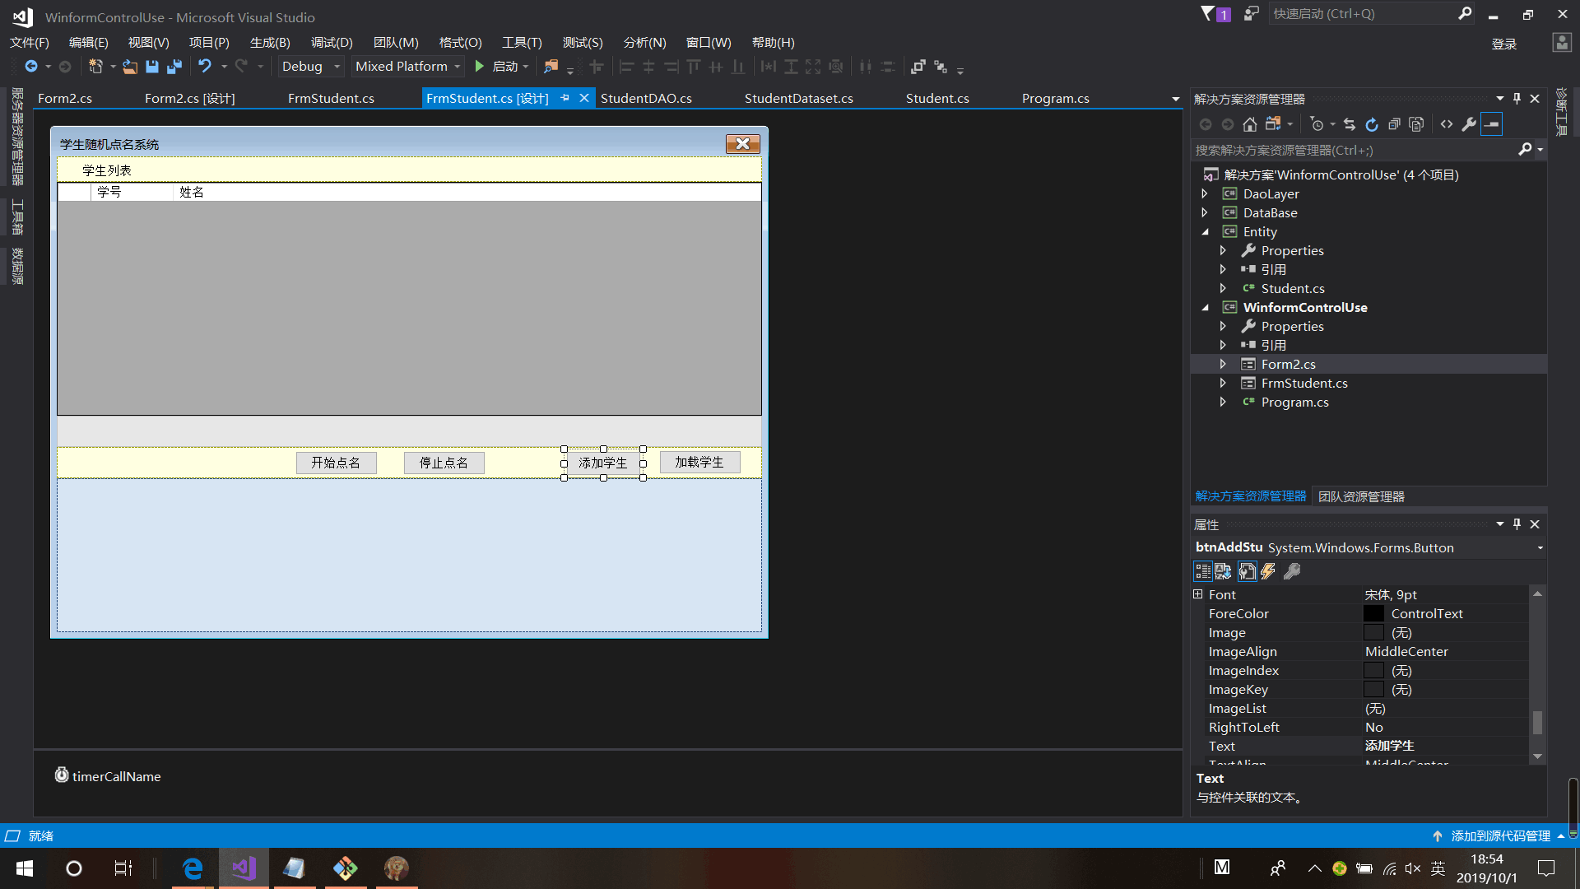
Task: Open the Debug configuration dropdown
Action: coord(337,67)
